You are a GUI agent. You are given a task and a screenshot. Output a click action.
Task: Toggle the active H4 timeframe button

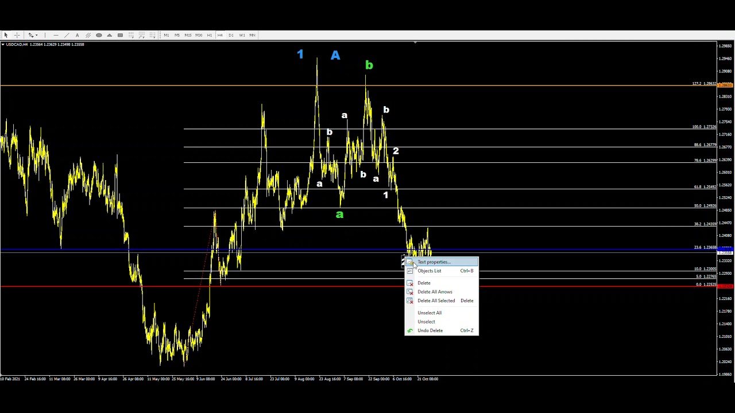point(220,35)
